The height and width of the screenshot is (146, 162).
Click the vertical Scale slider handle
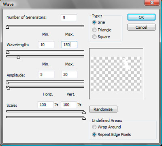(x=84, y=118)
